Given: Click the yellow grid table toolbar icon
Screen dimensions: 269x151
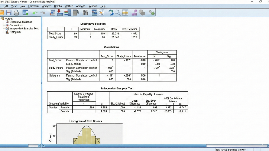Looking at the screenshot, I should (125, 13).
